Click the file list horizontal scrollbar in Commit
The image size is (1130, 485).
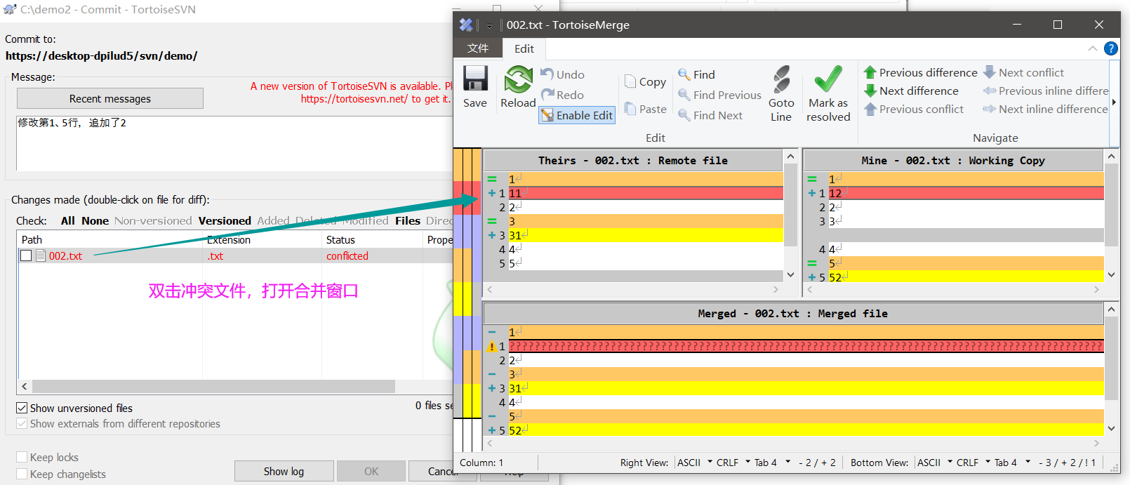point(213,387)
